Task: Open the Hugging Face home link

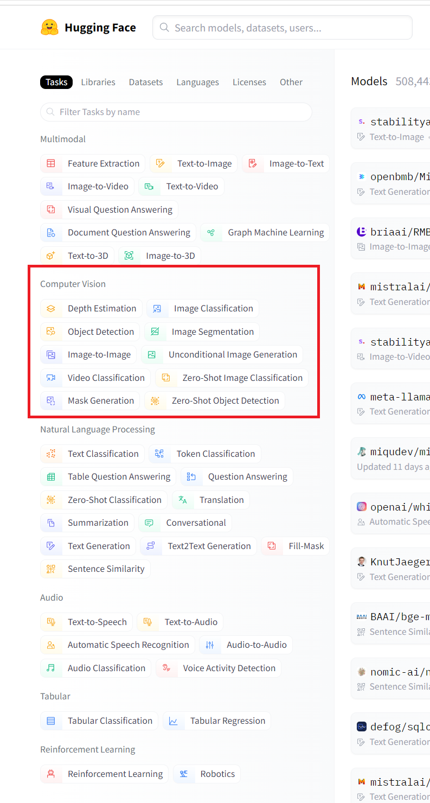Action: tap(88, 27)
